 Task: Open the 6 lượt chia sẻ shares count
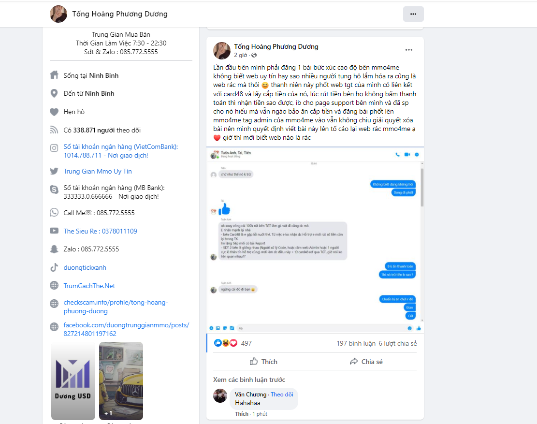[398, 343]
